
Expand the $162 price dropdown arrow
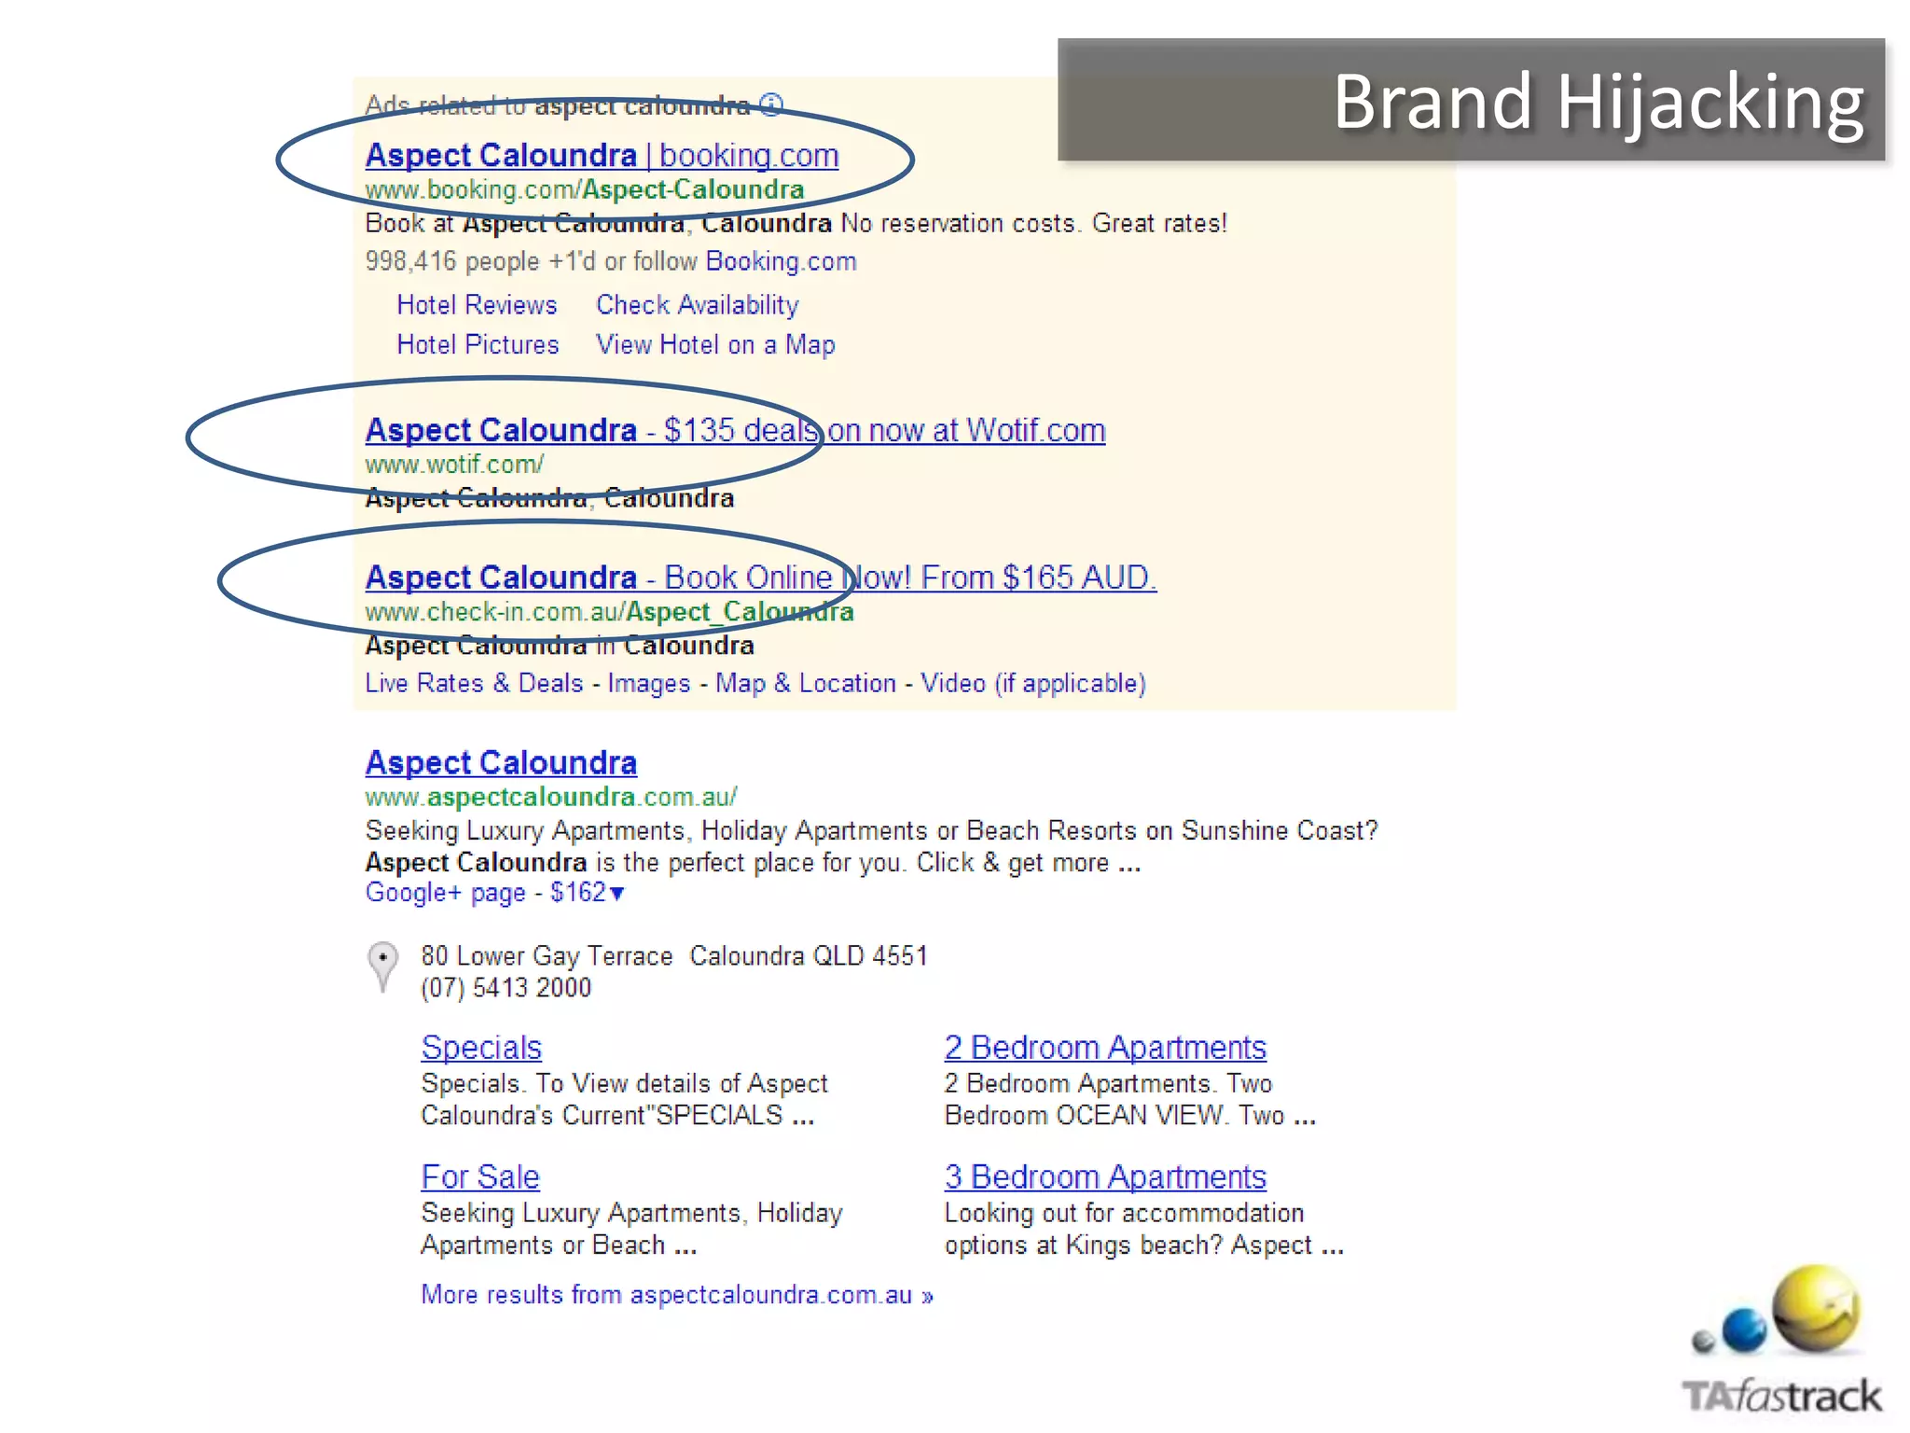click(616, 894)
